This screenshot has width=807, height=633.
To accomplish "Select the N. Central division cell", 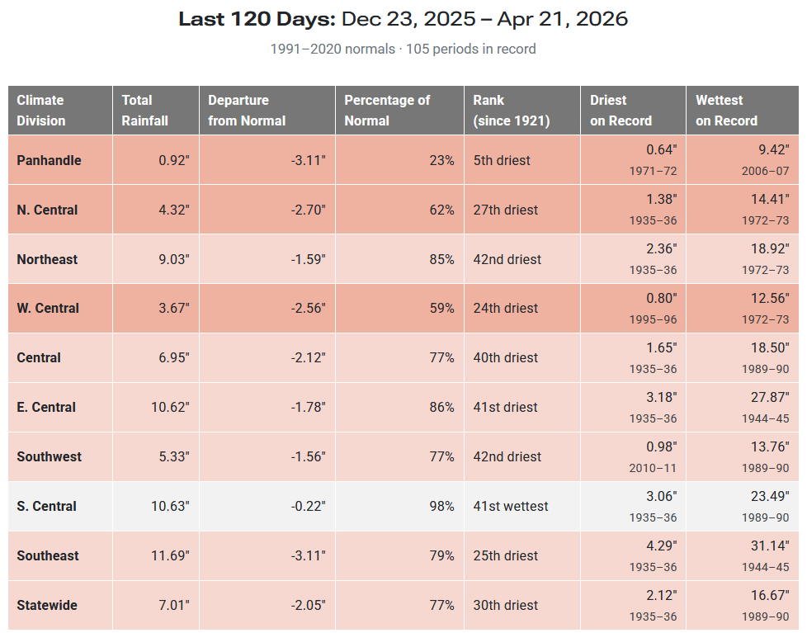I will click(47, 210).
